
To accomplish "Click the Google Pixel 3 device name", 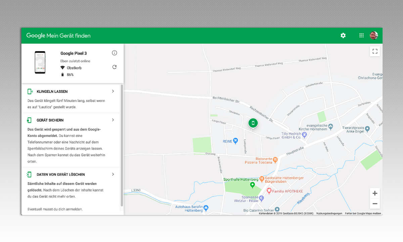I will pyautogui.click(x=74, y=53).
